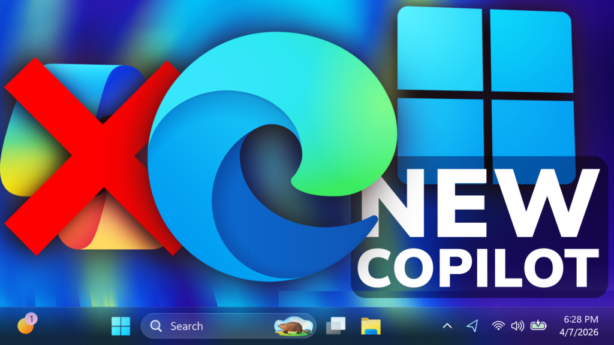
Task: Click the red X over old Copilot logo
Action: coord(90,156)
